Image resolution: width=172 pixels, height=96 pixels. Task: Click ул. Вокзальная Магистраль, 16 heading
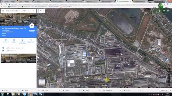tap(14, 28)
